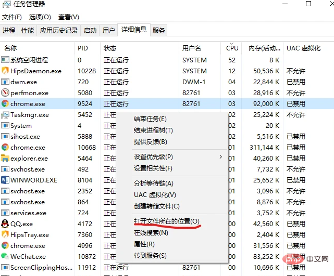
Task: Sort by the 用户名 column header
Action: [200, 48]
